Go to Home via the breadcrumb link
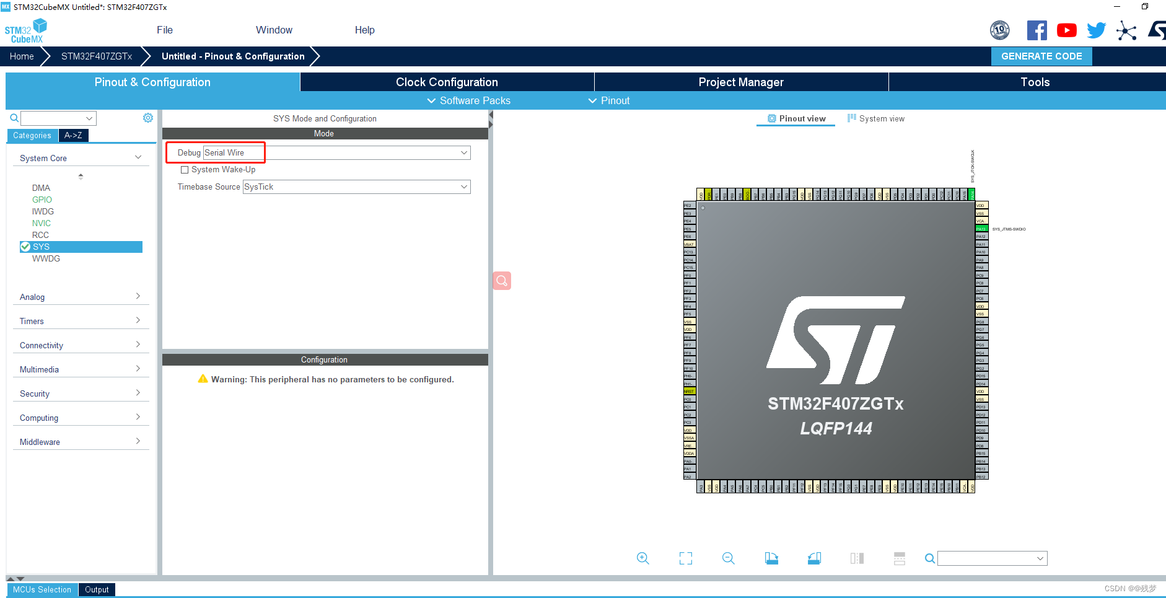1166x598 pixels. [x=21, y=56]
